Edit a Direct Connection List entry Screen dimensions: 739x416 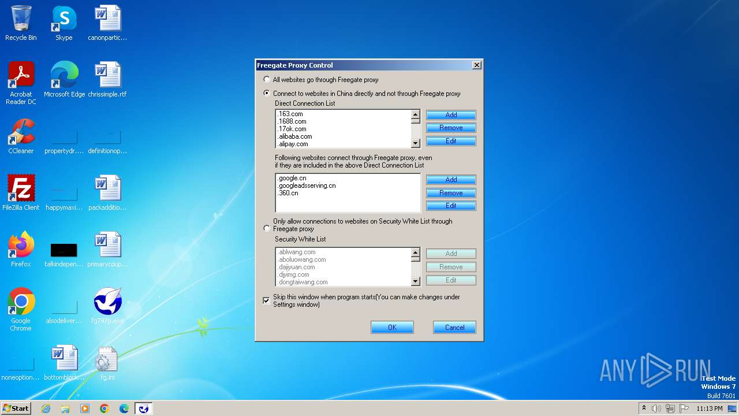(x=451, y=141)
